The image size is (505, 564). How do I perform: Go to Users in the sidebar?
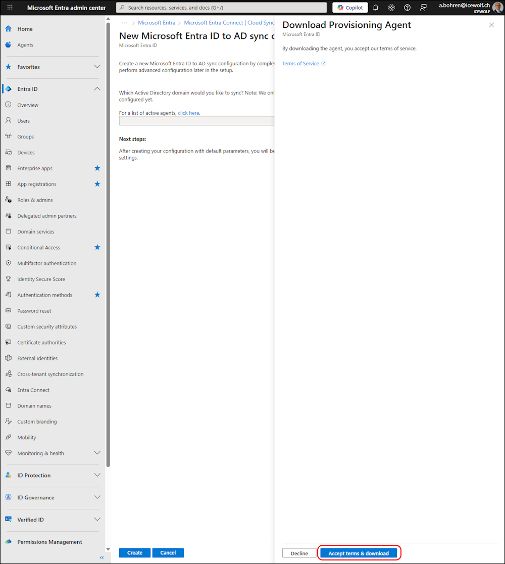pos(24,121)
